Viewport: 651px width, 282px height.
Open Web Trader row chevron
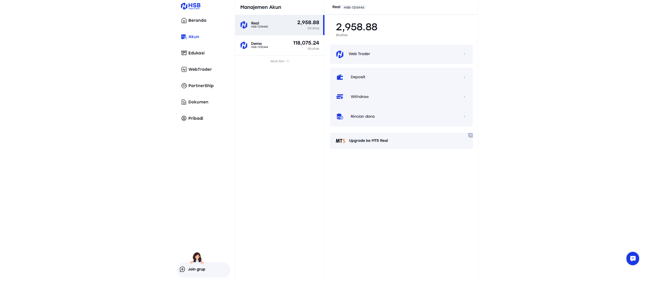click(x=464, y=54)
